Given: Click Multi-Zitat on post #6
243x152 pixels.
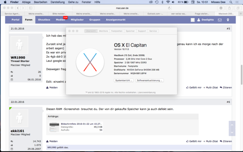Looking at the screenshot, I should tap(210, 141).
